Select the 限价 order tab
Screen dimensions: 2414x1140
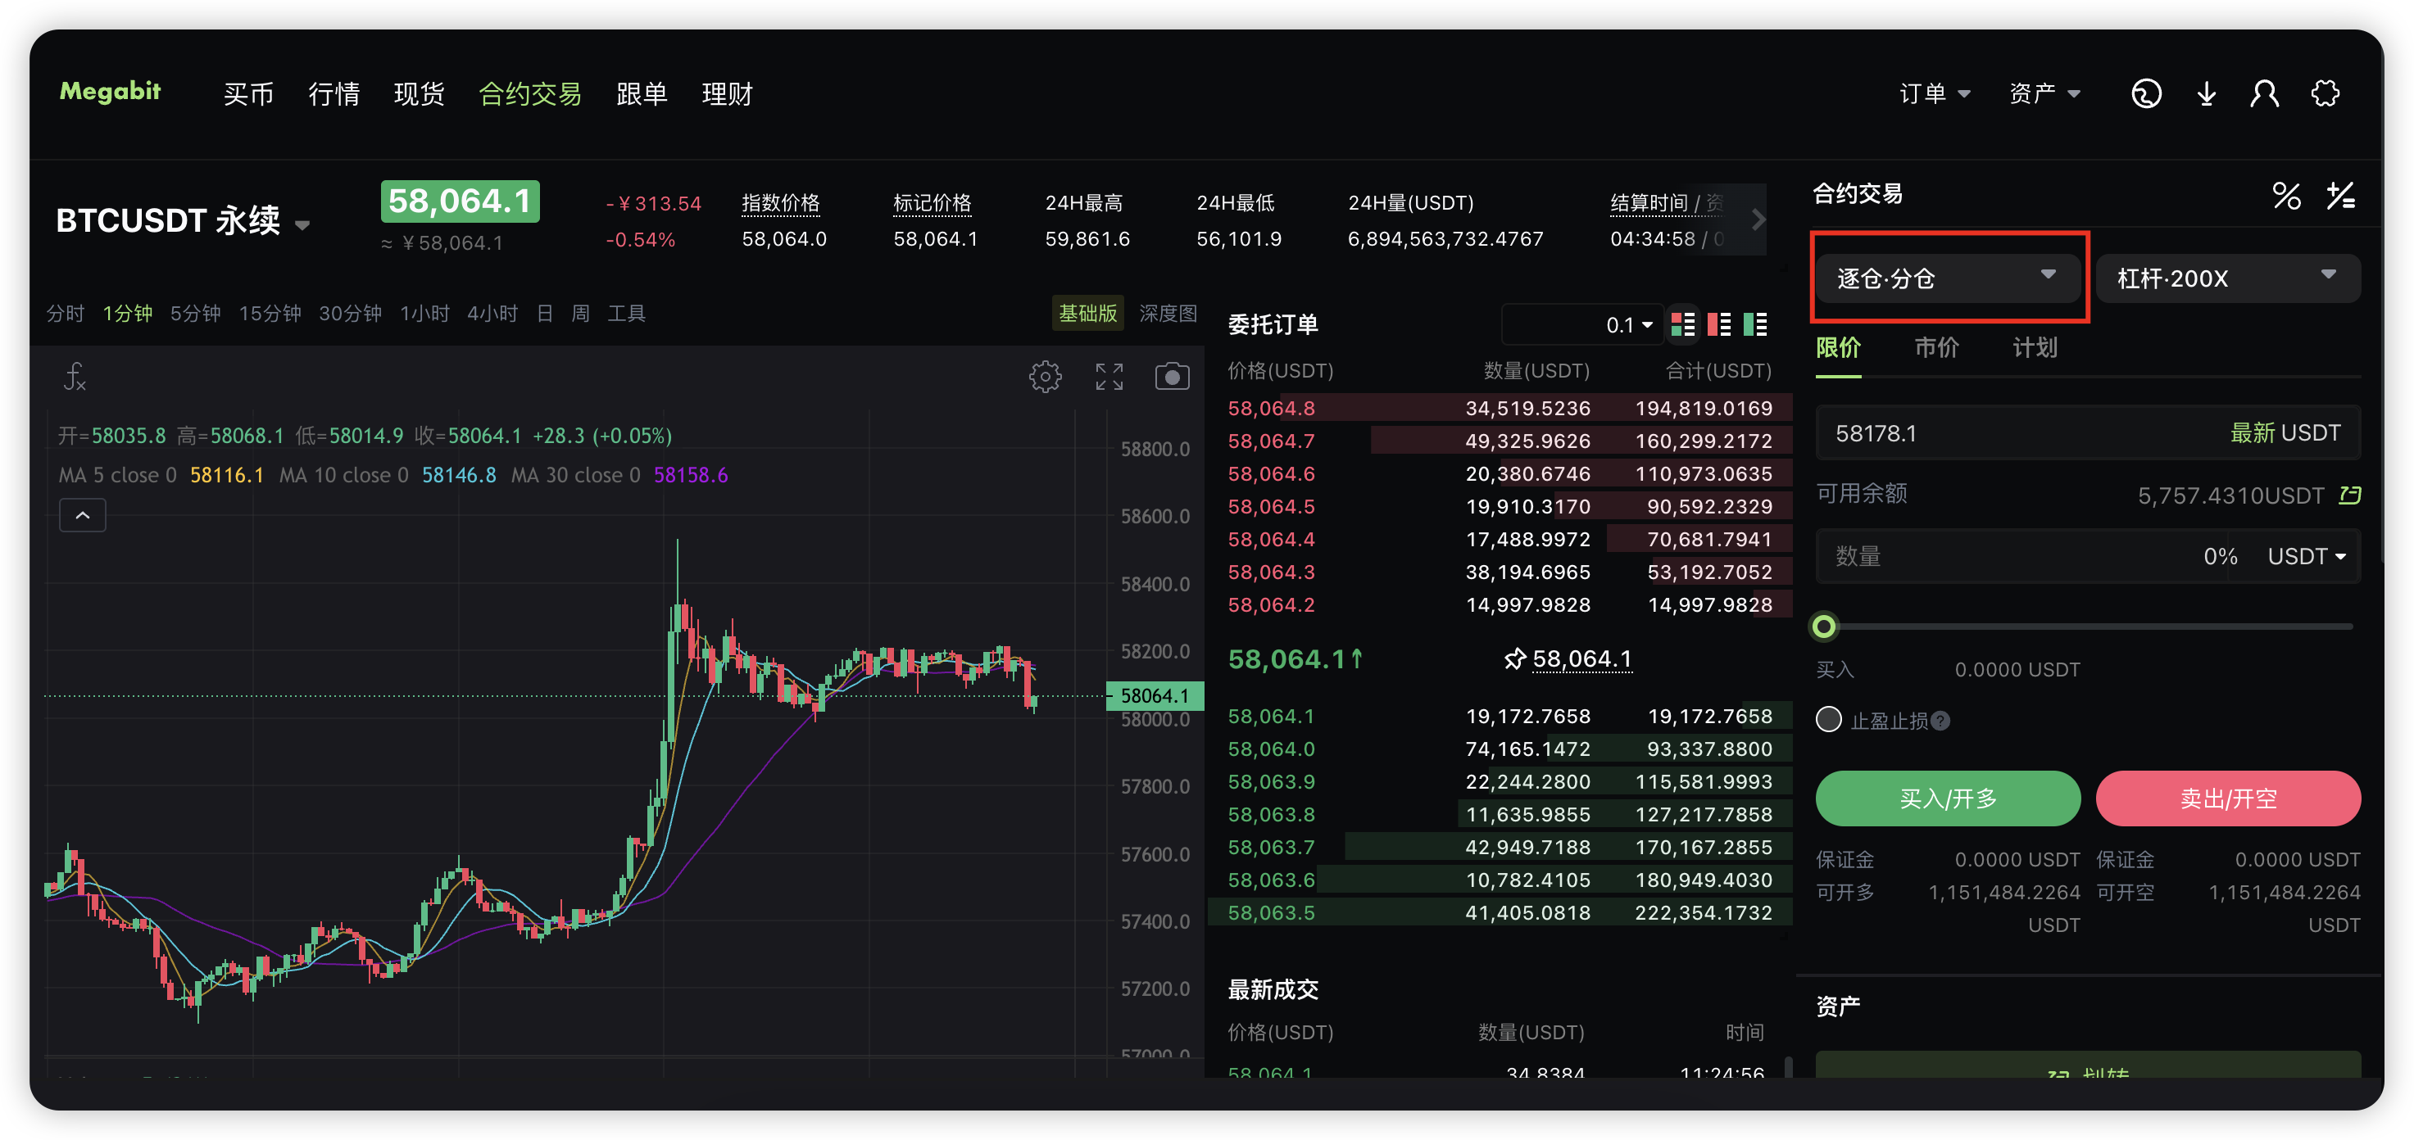1838,347
